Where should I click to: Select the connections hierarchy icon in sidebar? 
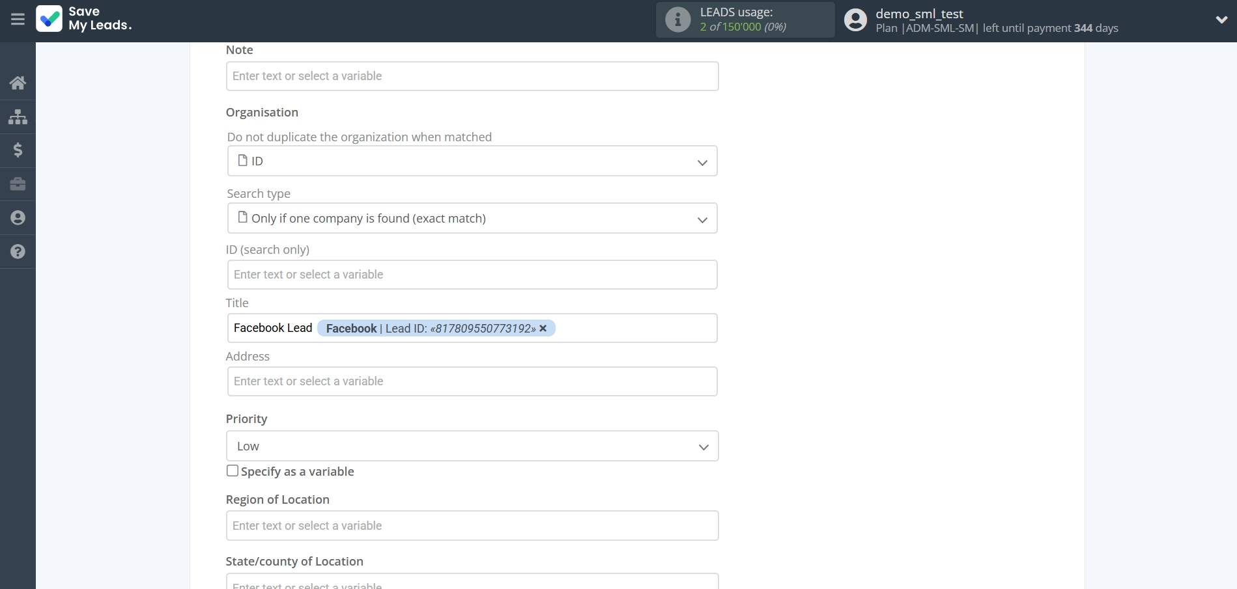(18, 117)
